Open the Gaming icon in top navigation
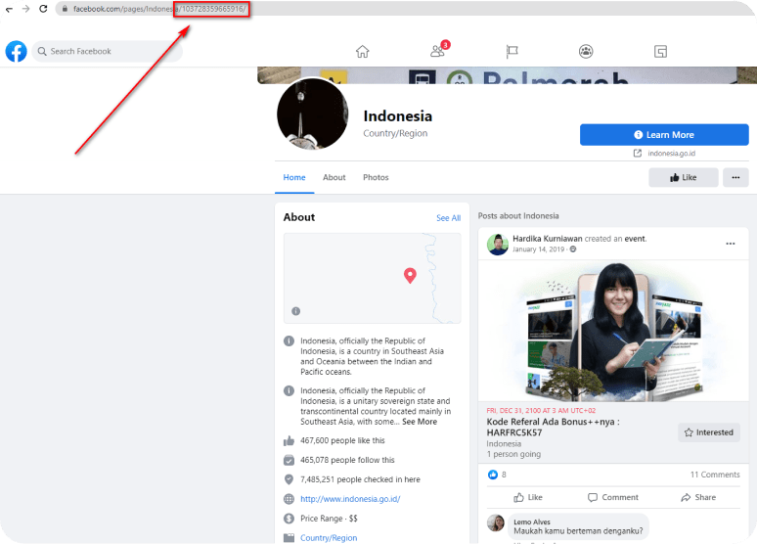 tap(660, 51)
